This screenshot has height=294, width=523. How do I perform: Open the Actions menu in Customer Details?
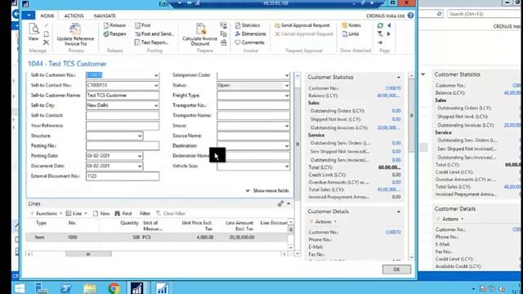coord(323,221)
